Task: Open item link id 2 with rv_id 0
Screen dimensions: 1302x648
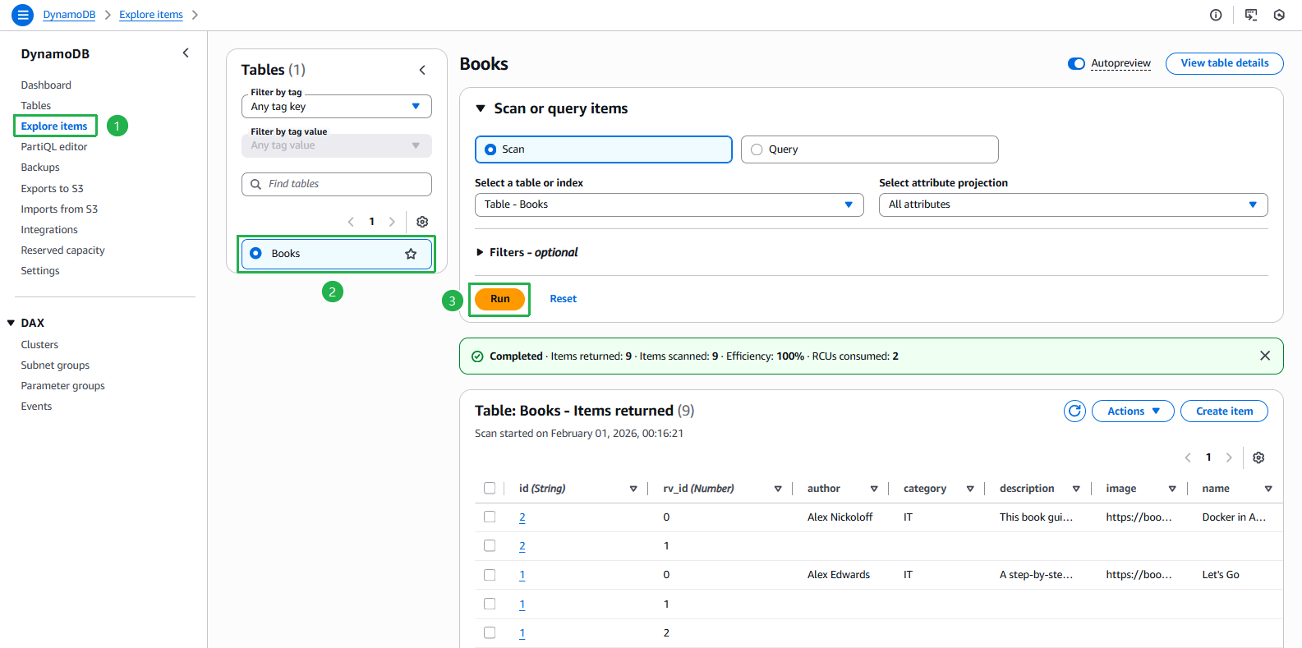Action: pos(522,517)
